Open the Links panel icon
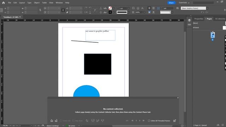This screenshot has width=226, height=127. [189, 25]
